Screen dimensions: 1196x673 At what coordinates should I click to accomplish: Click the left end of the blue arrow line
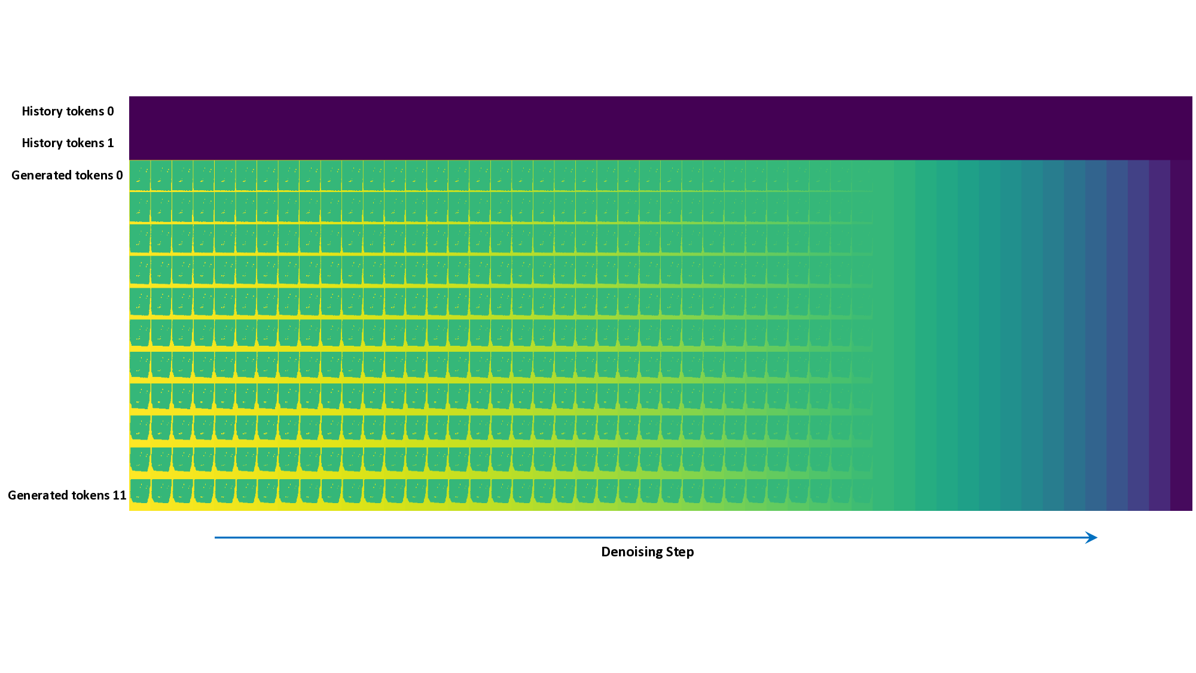[216, 537]
